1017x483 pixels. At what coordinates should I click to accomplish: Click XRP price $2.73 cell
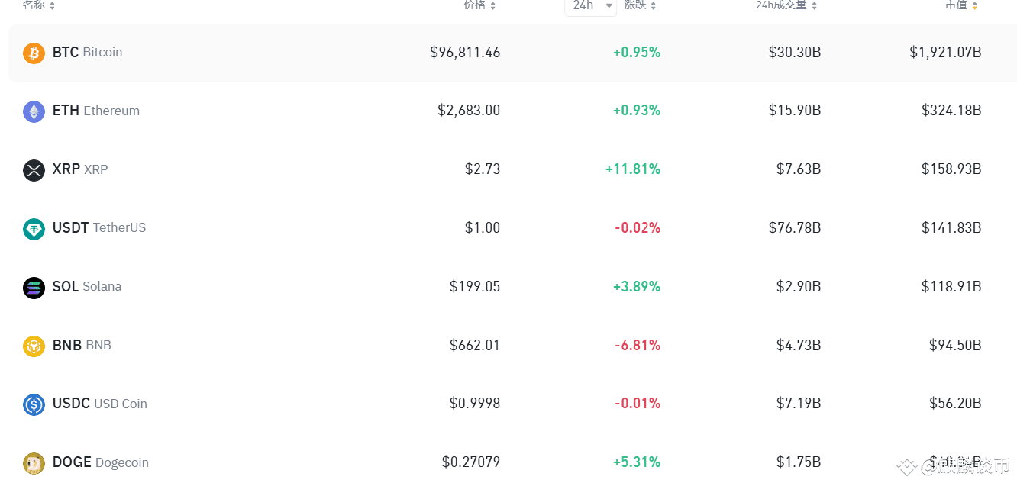tap(483, 169)
